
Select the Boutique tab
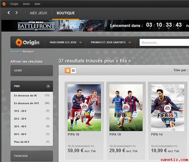coord(66,13)
